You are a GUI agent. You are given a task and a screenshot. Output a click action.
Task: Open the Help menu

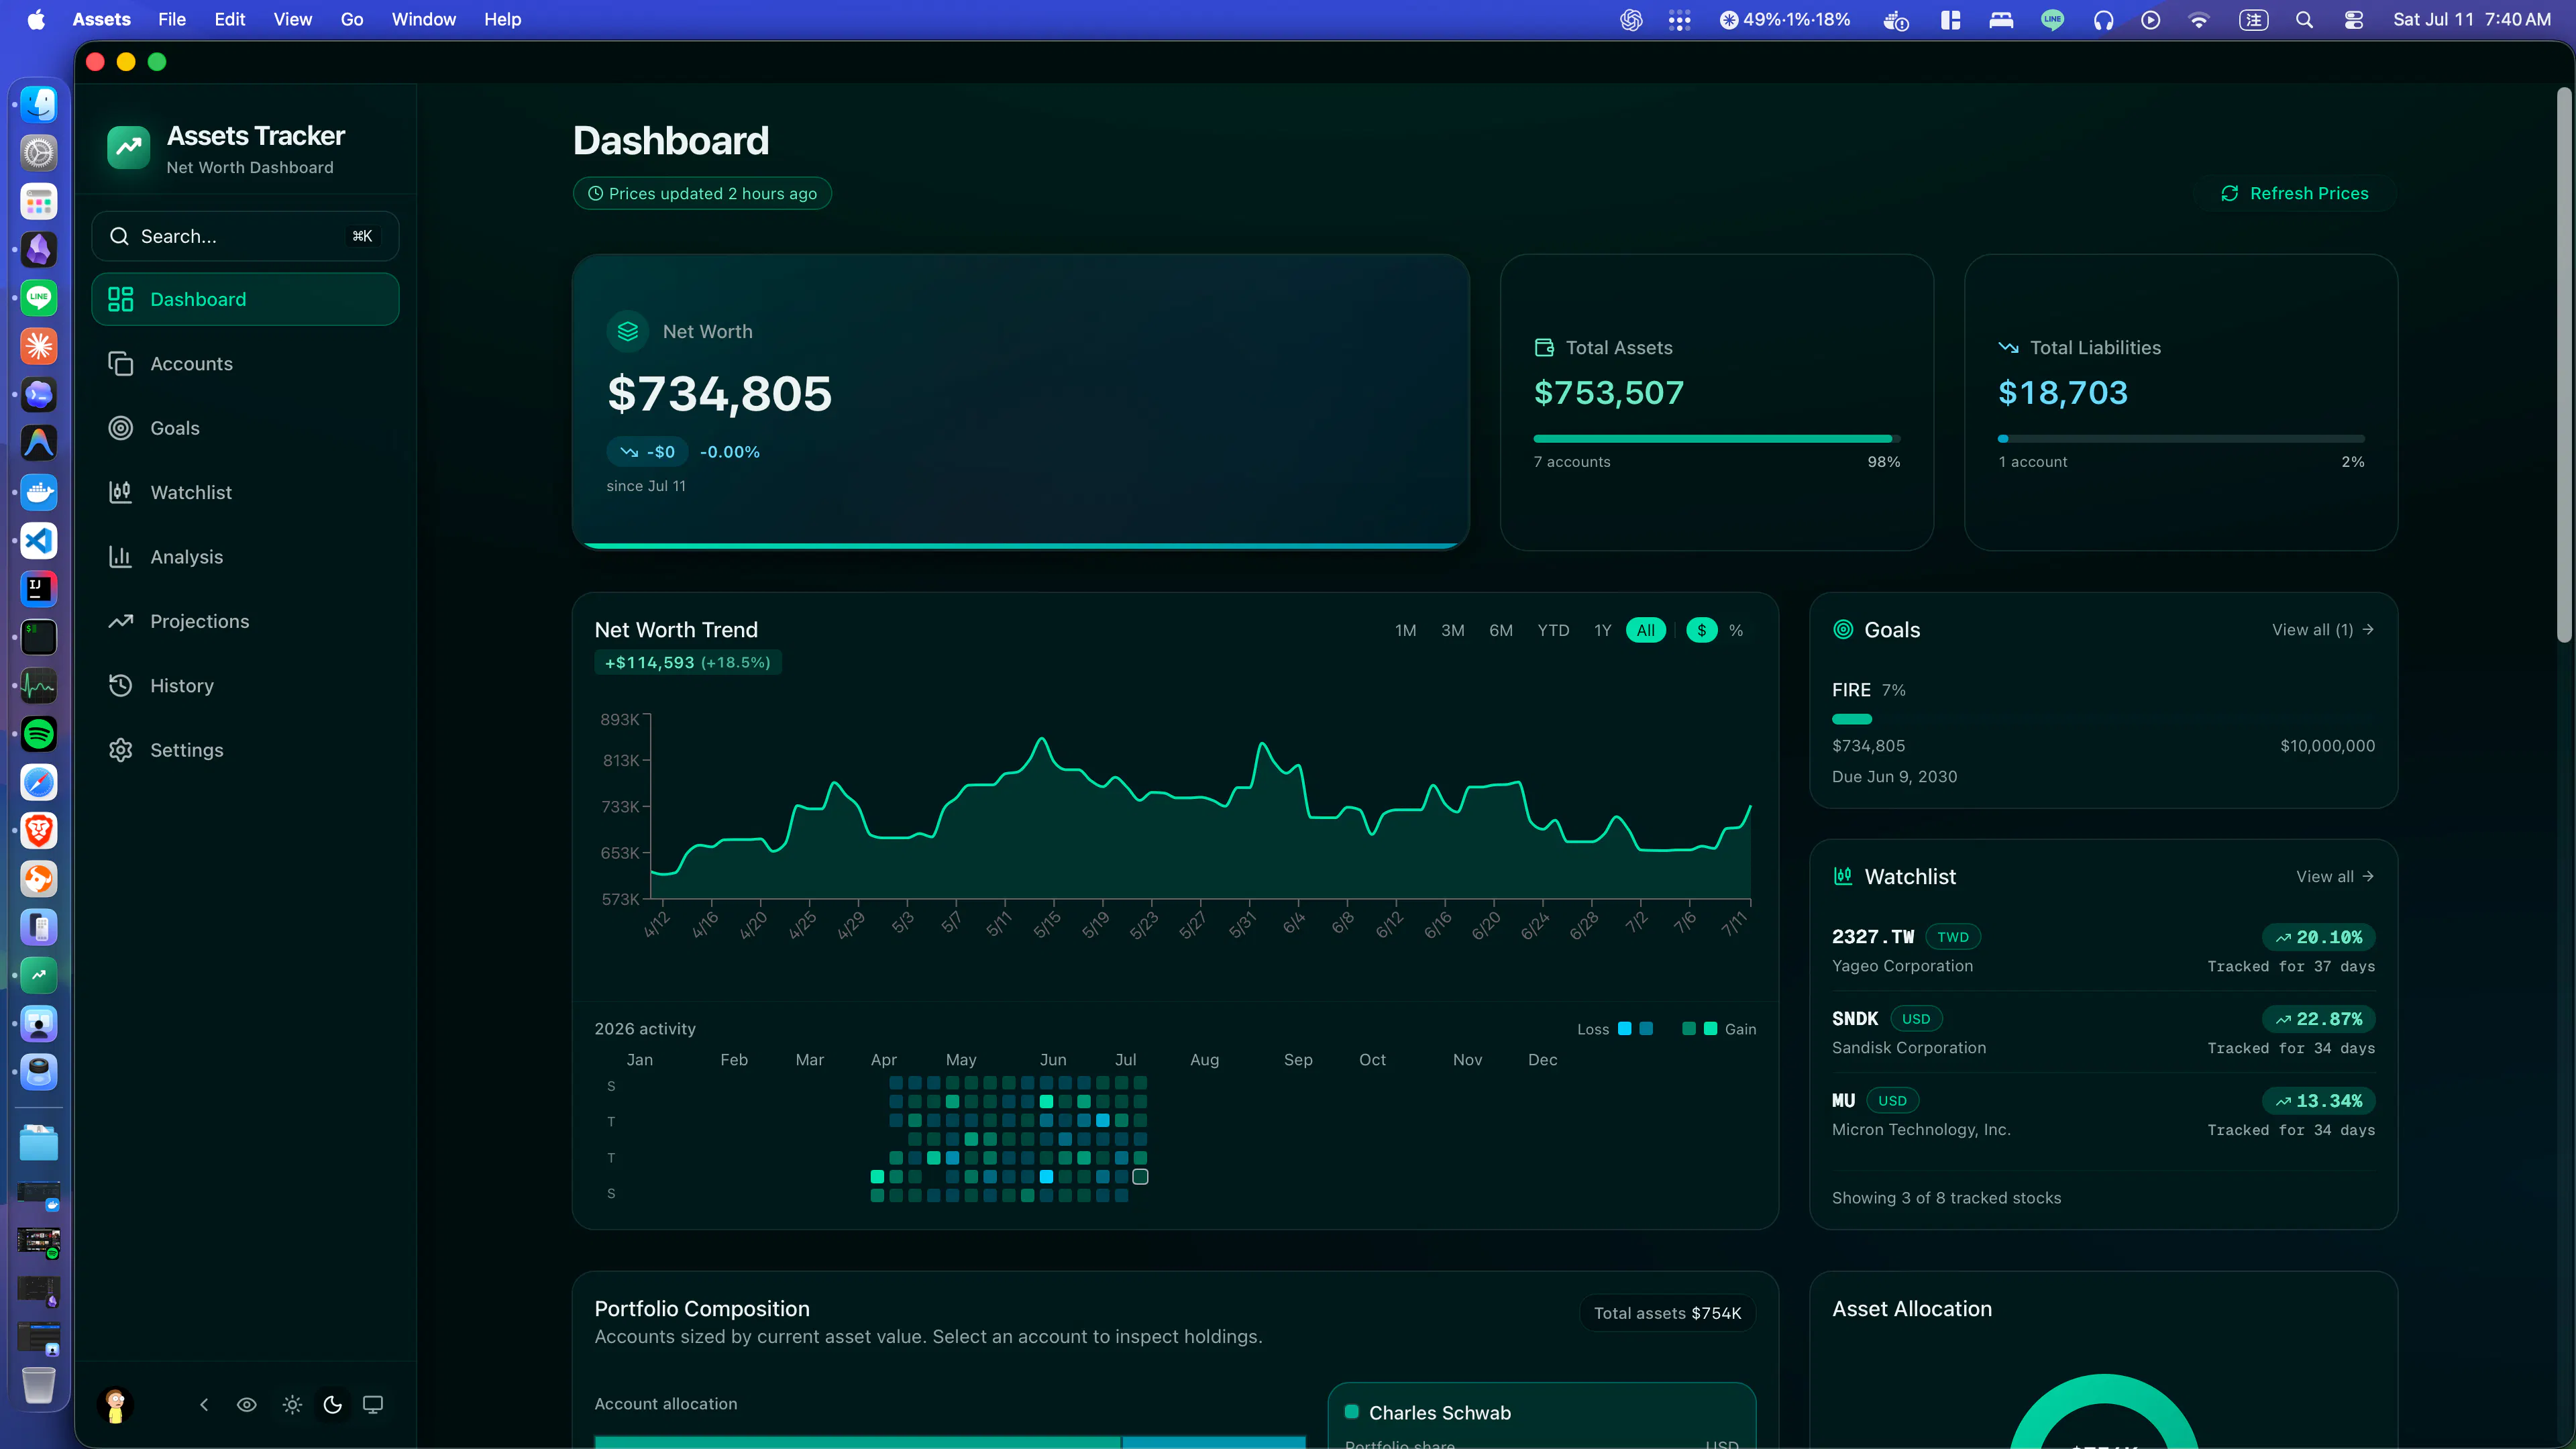click(502, 19)
